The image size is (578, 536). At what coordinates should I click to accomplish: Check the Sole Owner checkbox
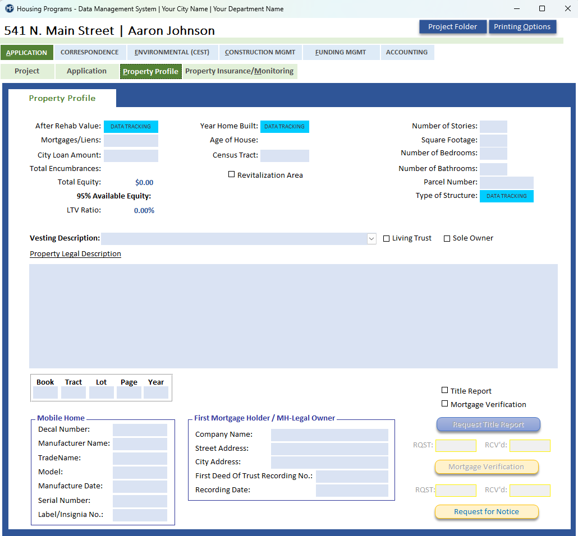(447, 239)
